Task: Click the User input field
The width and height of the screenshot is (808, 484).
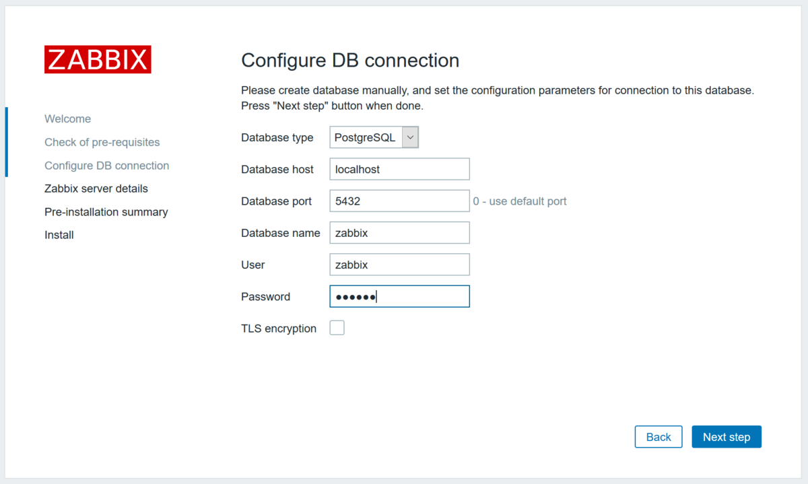Action: coord(399,264)
